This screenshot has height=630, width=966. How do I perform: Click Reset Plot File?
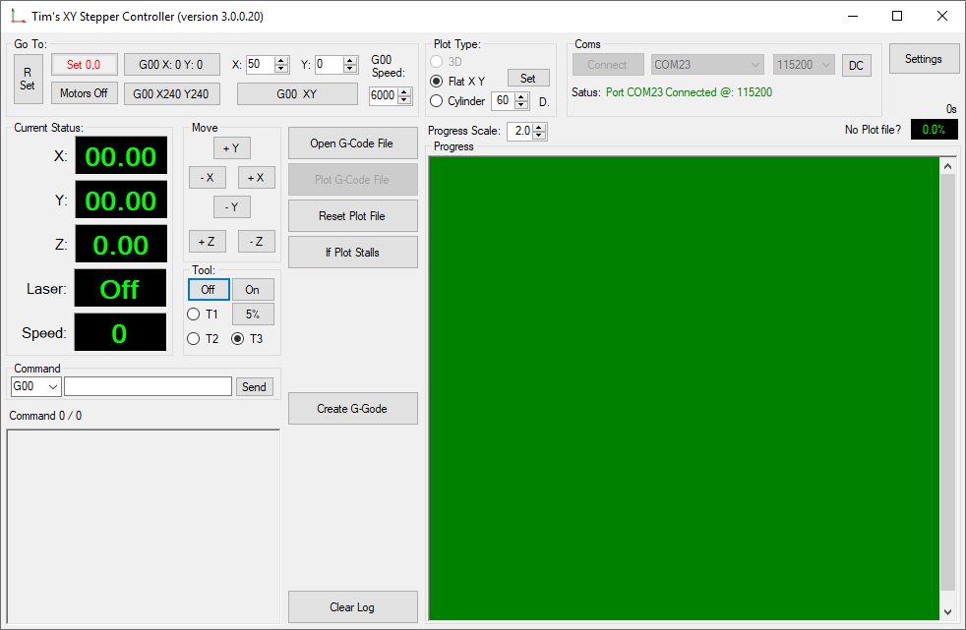click(x=352, y=216)
